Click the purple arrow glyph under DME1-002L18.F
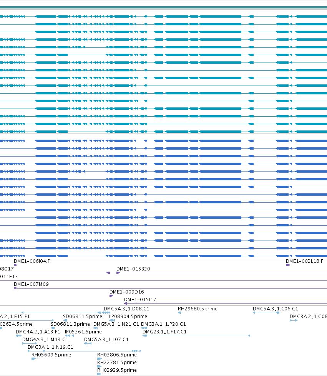Image resolution: width=327 pixels, height=376 pixels. pos(288,265)
